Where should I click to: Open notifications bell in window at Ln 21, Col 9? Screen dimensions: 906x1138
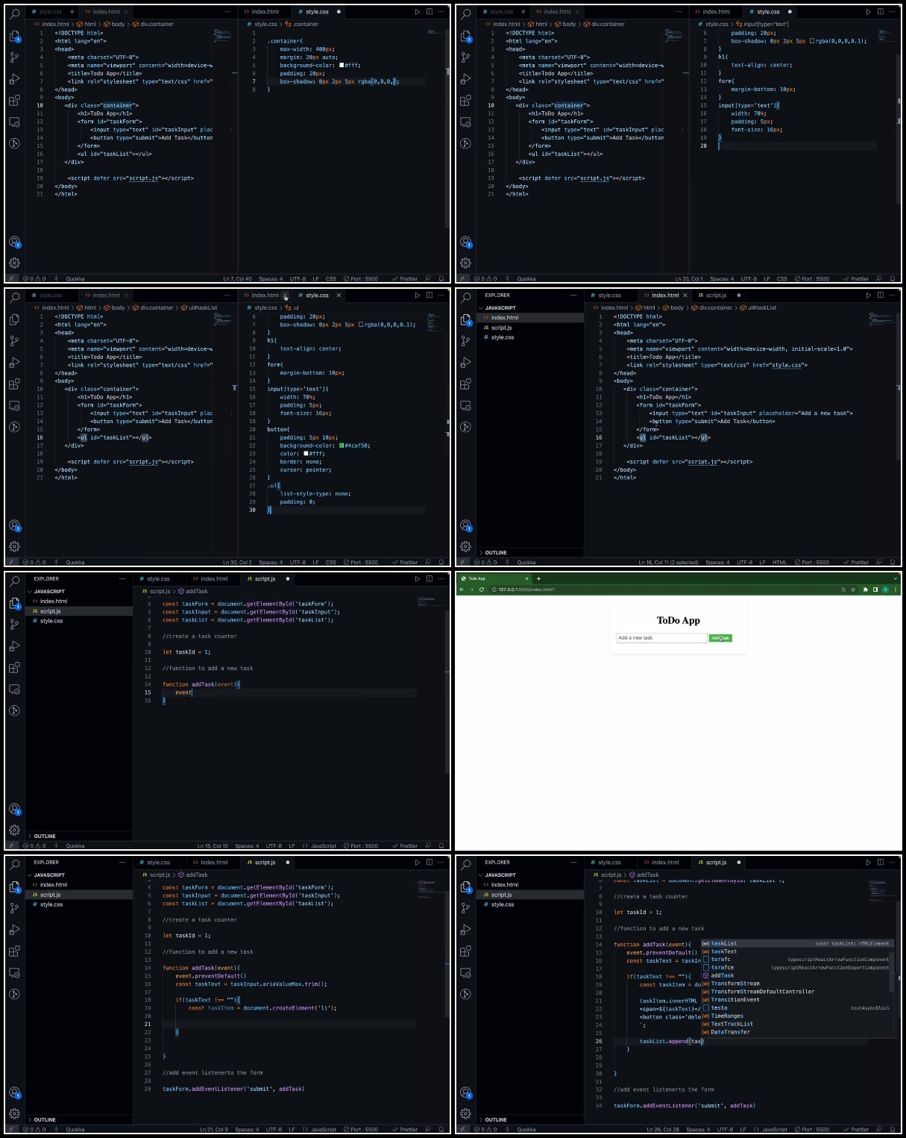coord(441,1129)
